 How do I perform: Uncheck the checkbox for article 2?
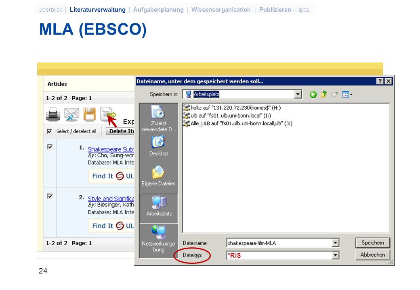[x=50, y=196]
